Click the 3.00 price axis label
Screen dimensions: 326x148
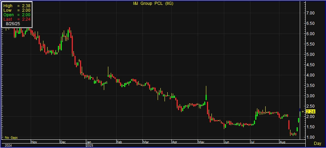point(311,96)
